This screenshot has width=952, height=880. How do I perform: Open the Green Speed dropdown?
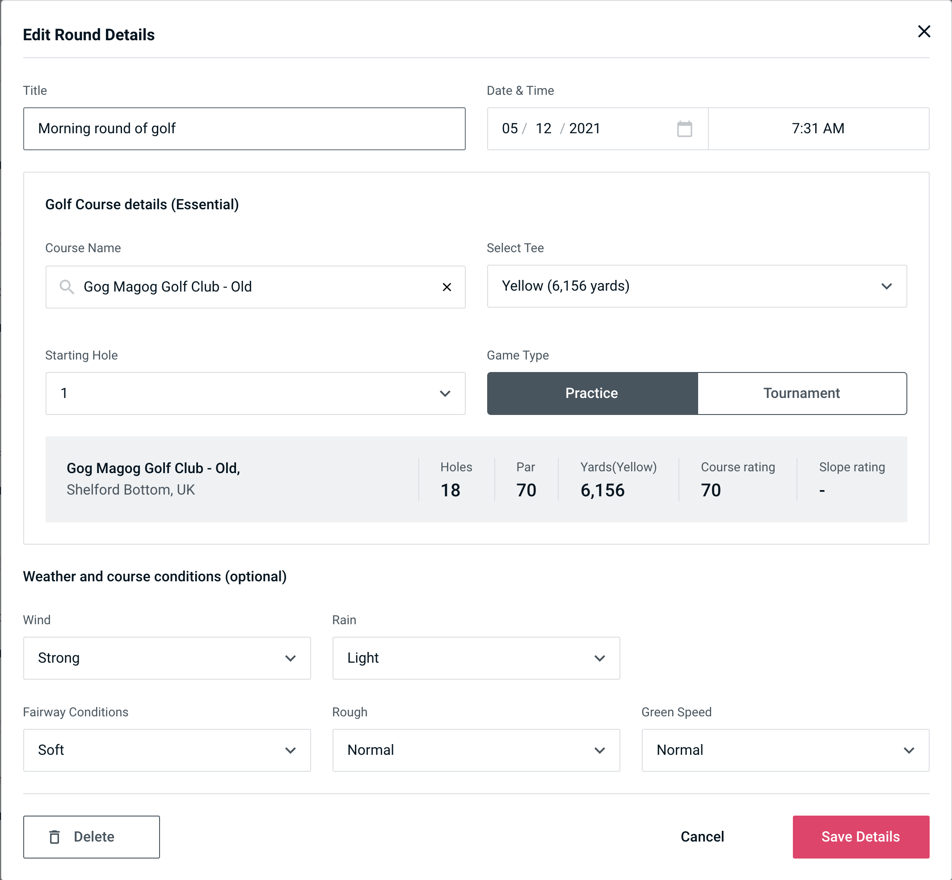[785, 750]
